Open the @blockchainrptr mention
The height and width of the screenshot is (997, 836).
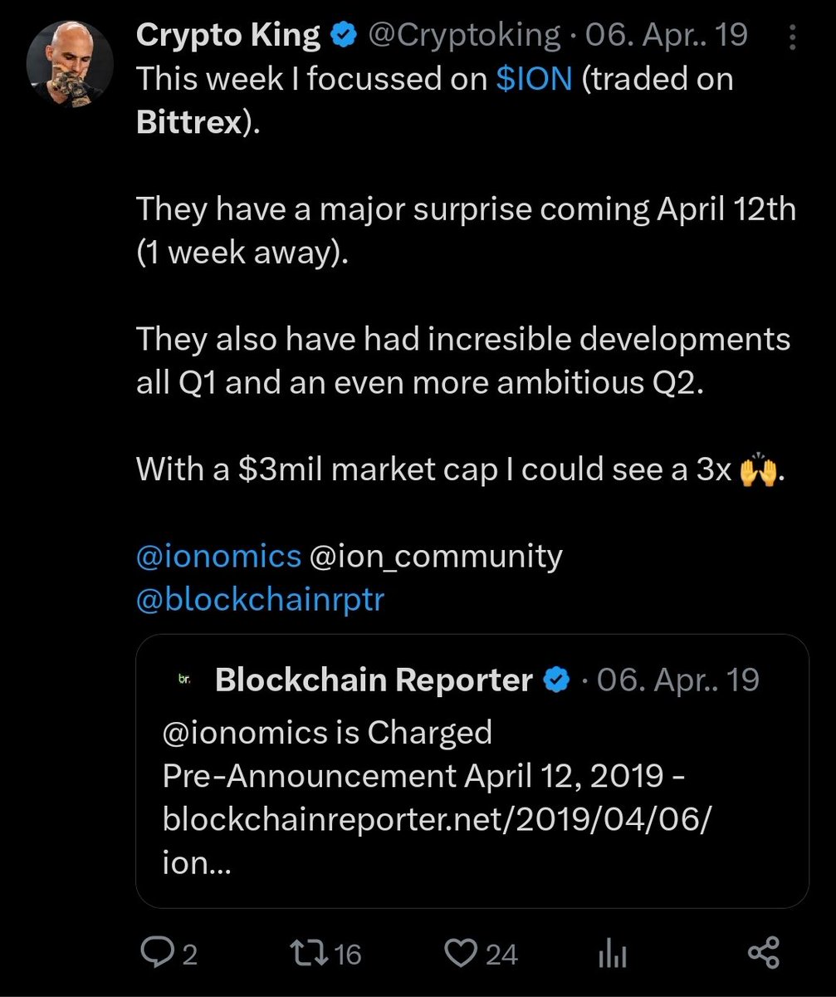click(261, 599)
